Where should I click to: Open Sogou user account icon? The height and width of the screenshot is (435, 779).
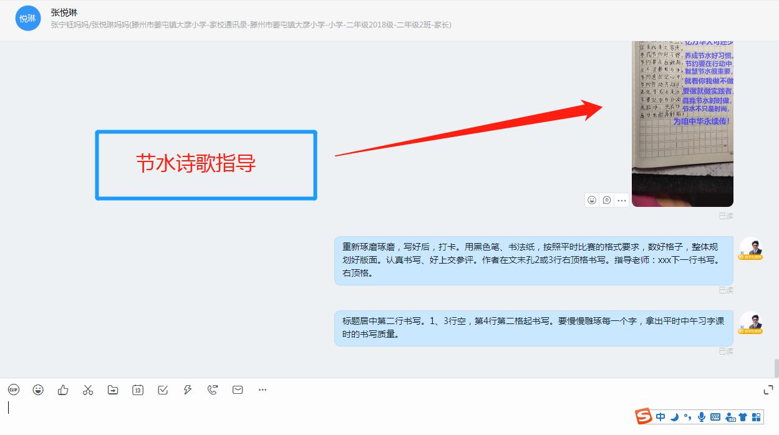(730, 417)
